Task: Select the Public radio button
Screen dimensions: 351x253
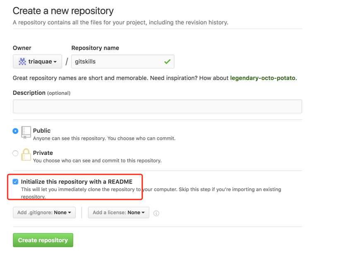Action: 16,131
